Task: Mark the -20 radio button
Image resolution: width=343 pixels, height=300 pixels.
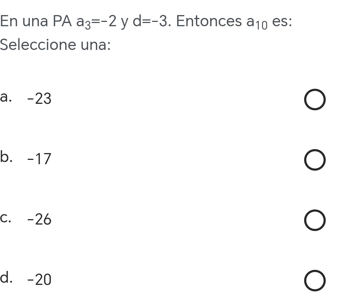Action: click(x=315, y=281)
